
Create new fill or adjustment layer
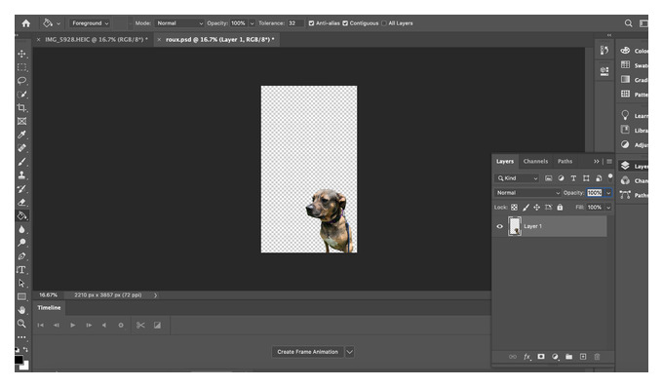[555, 357]
